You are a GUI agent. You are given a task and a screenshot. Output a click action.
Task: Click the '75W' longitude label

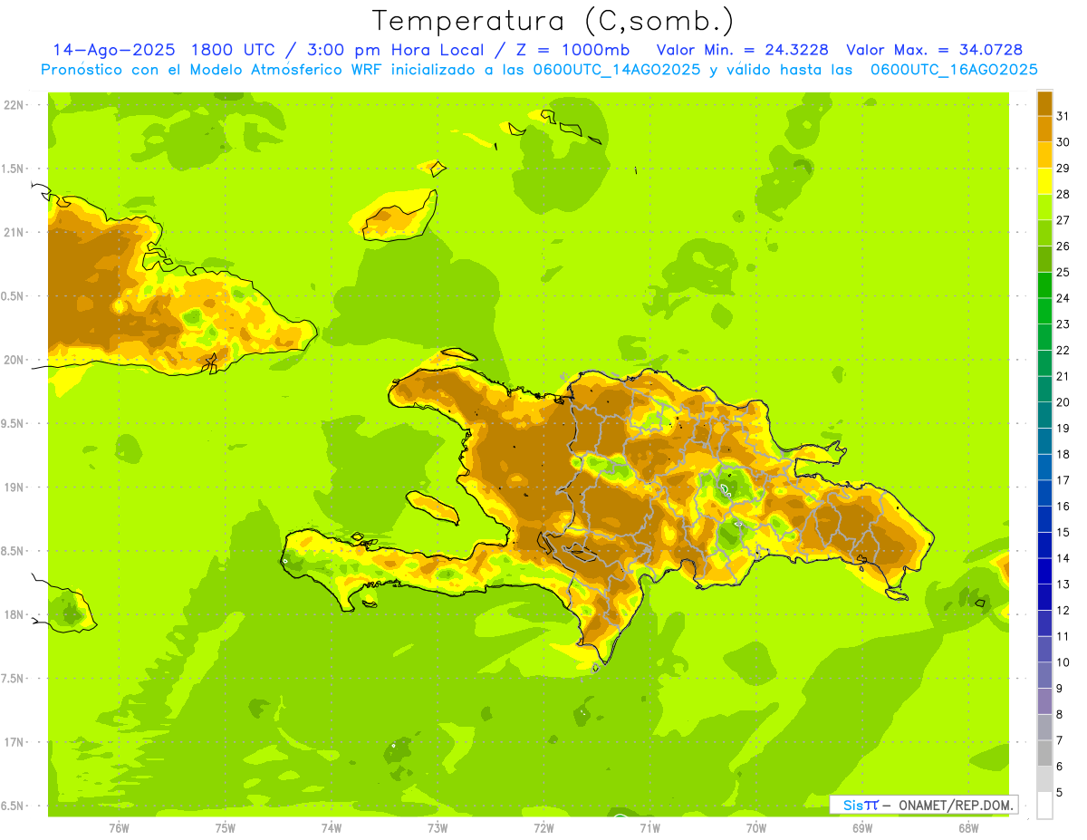coord(226,828)
